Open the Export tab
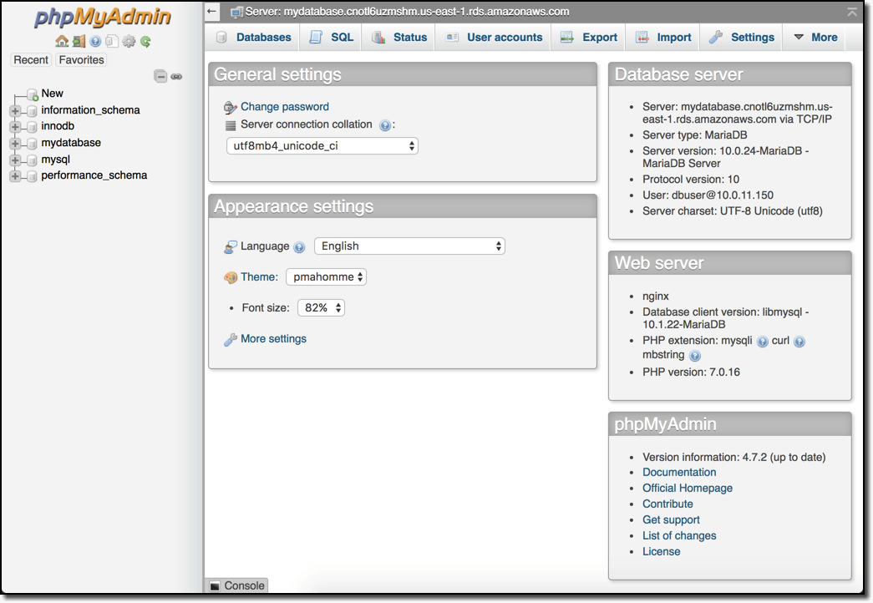 pos(588,38)
